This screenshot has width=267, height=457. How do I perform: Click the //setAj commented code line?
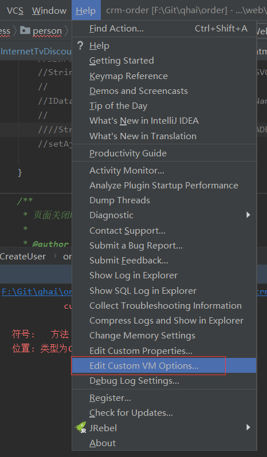55,144
